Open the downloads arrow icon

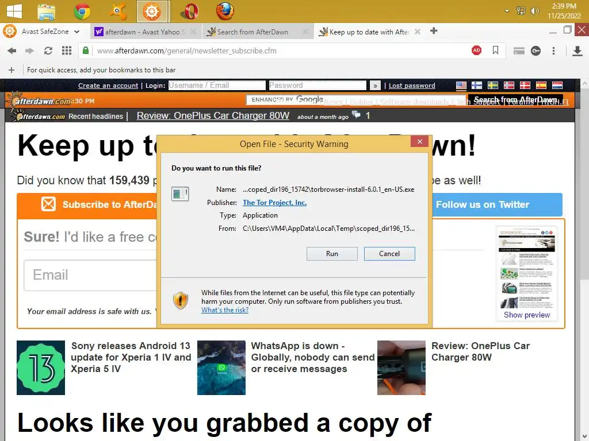point(577,51)
